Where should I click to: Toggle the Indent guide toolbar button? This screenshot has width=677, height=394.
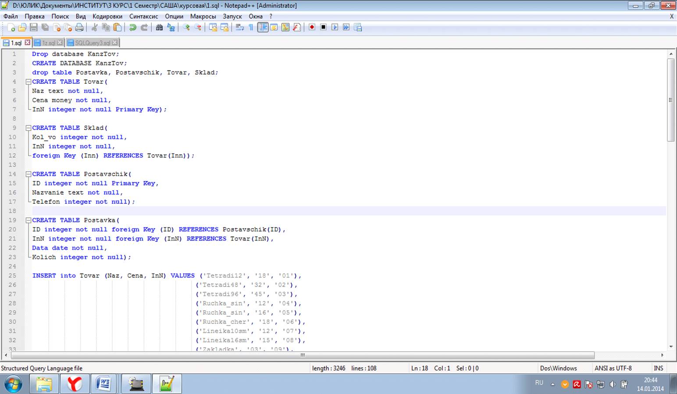click(x=263, y=28)
